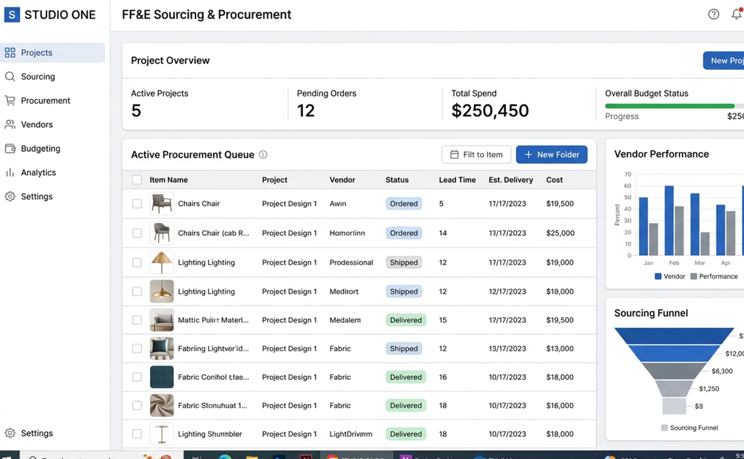This screenshot has width=744, height=459.
Task: Open Sourcing via its magnifier icon
Action: [10, 76]
